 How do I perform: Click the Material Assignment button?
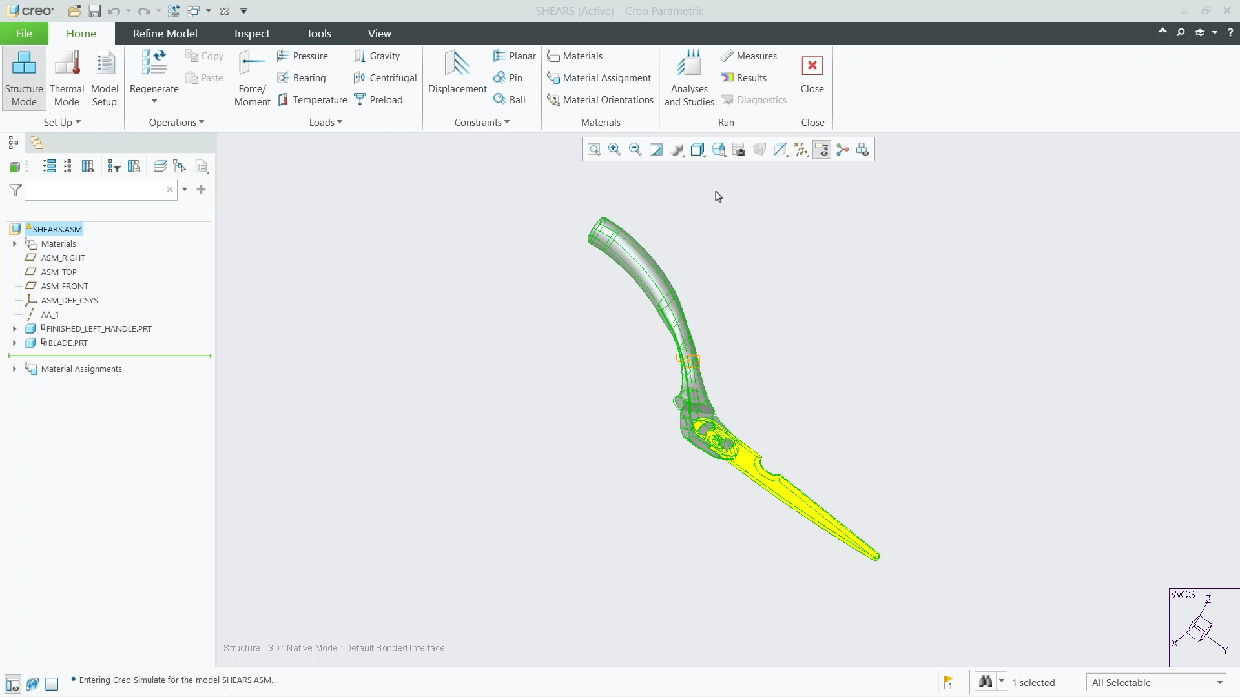point(599,78)
